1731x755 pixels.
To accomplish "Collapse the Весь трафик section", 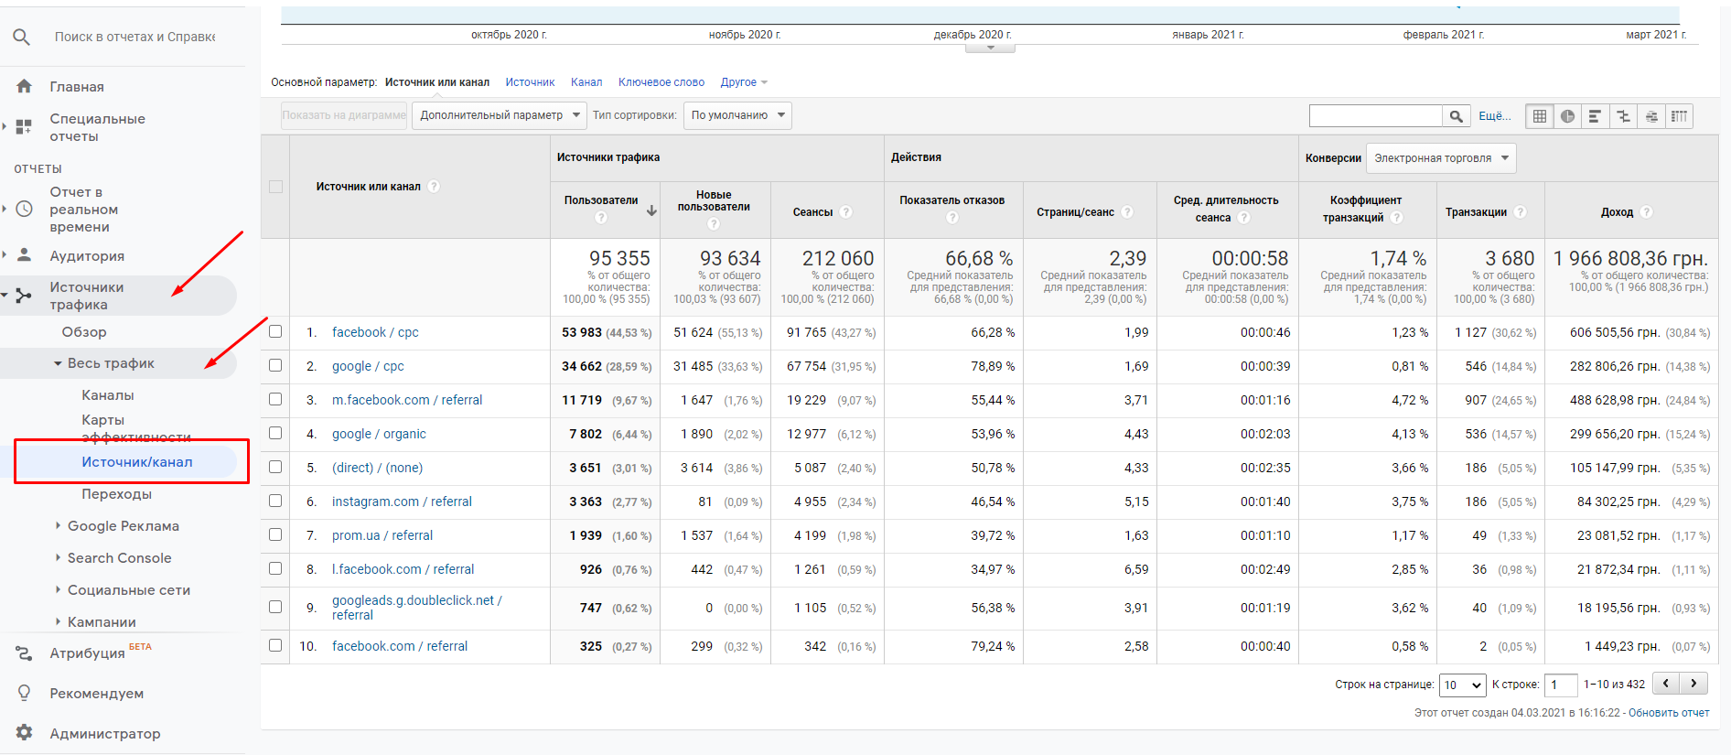I will (58, 363).
